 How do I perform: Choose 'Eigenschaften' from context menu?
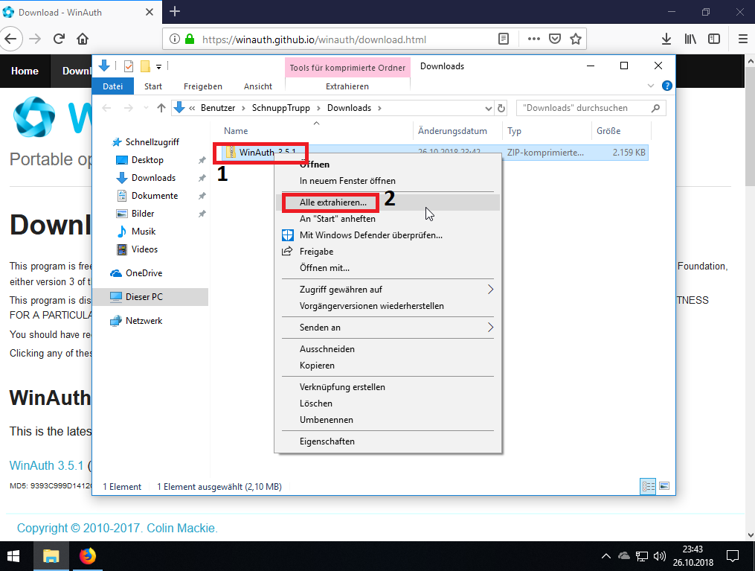click(327, 441)
